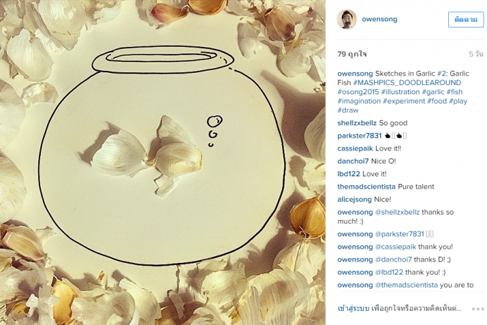Open cassiepaik's profile from comment
Image resolution: width=487 pixels, height=325 pixels.
click(x=355, y=148)
